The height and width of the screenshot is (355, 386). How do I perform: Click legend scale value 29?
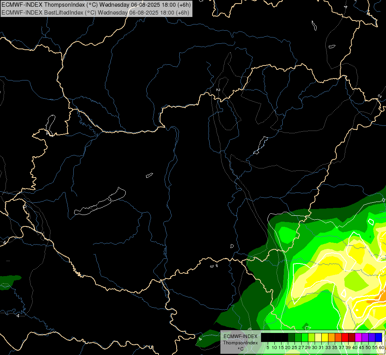(x=308, y=348)
